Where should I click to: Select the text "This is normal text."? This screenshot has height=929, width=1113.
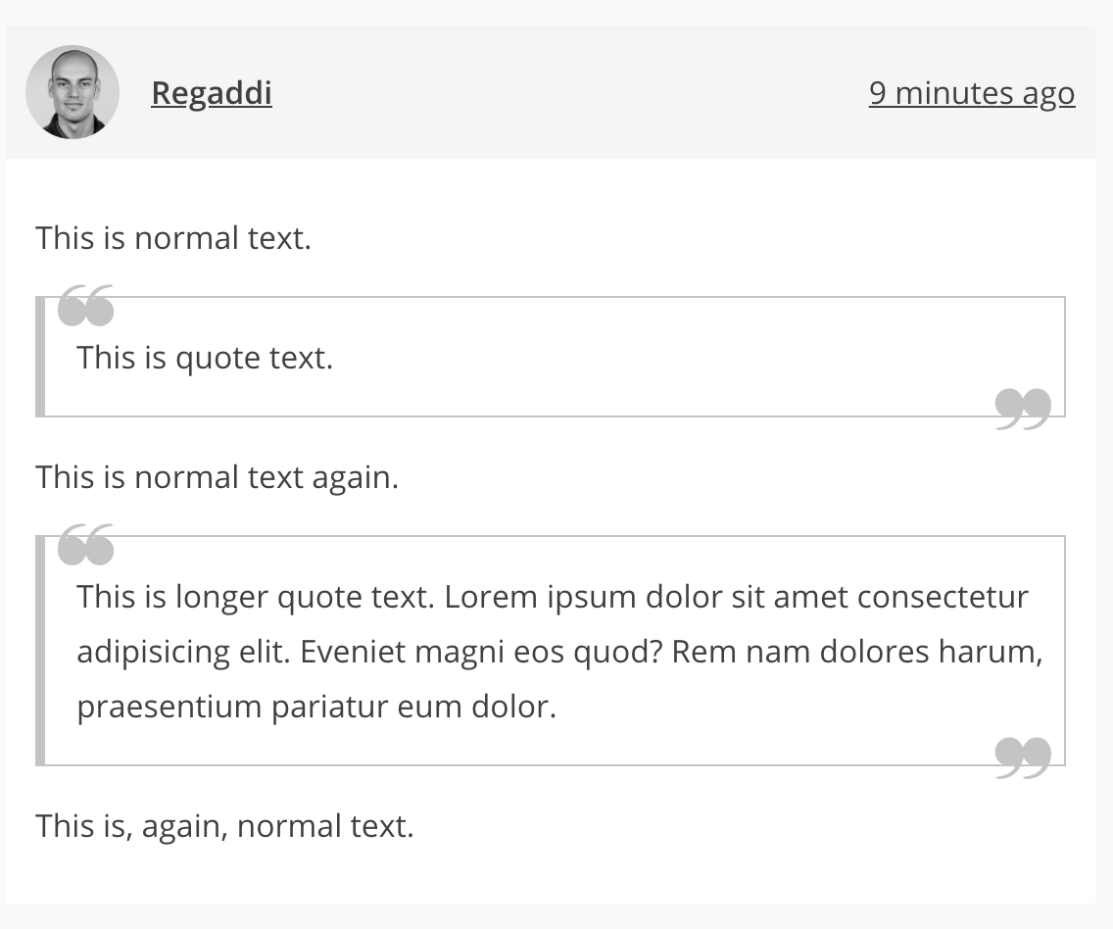click(x=173, y=237)
